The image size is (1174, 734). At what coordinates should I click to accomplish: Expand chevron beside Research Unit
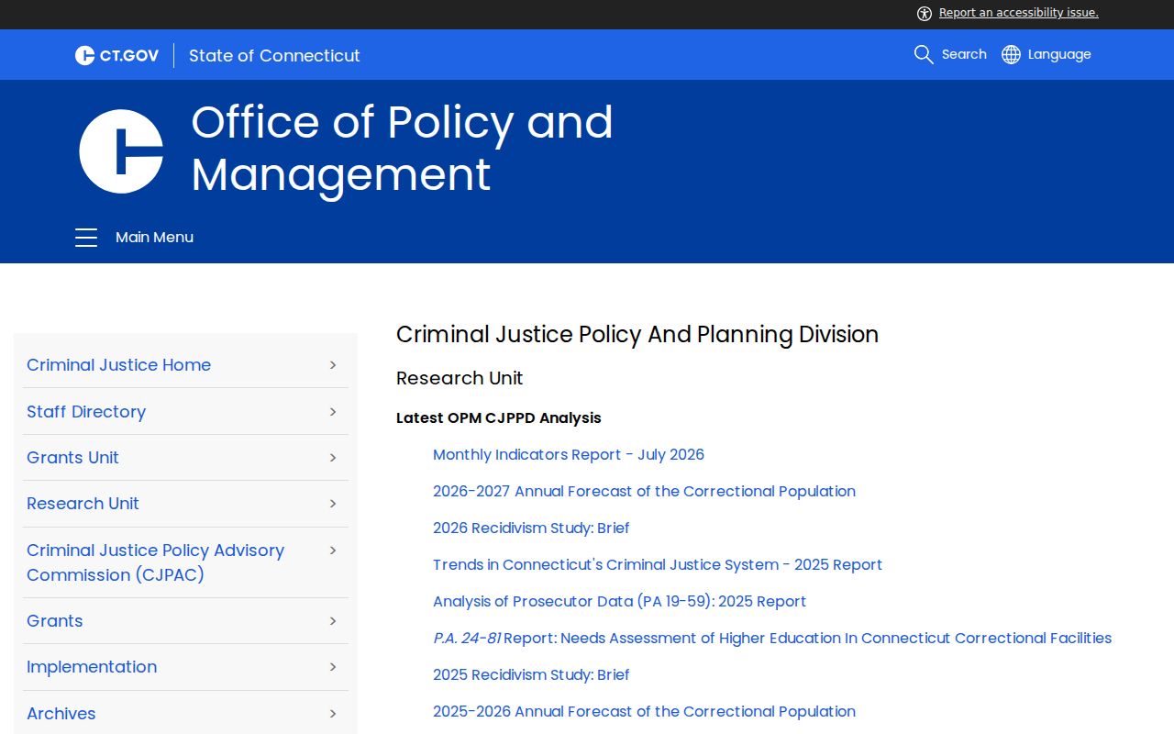(333, 503)
